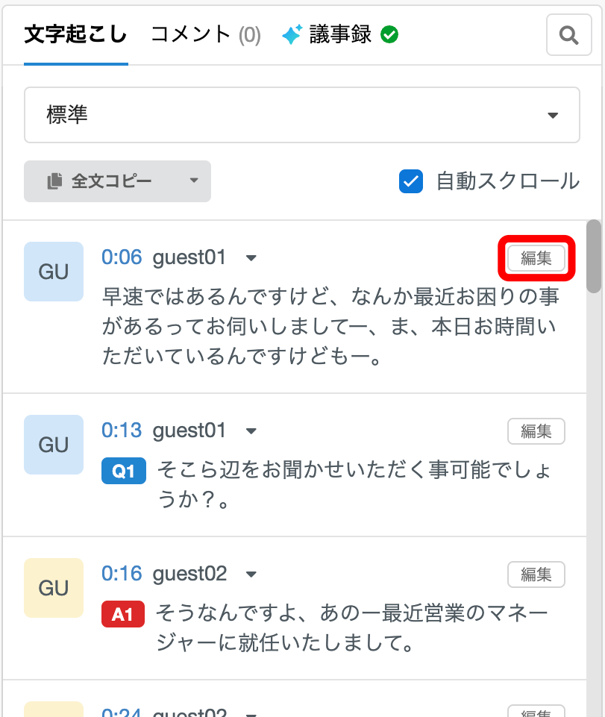Click the text starting 早速ではあるんですけど
This screenshot has width=605, height=717.
pos(329,326)
